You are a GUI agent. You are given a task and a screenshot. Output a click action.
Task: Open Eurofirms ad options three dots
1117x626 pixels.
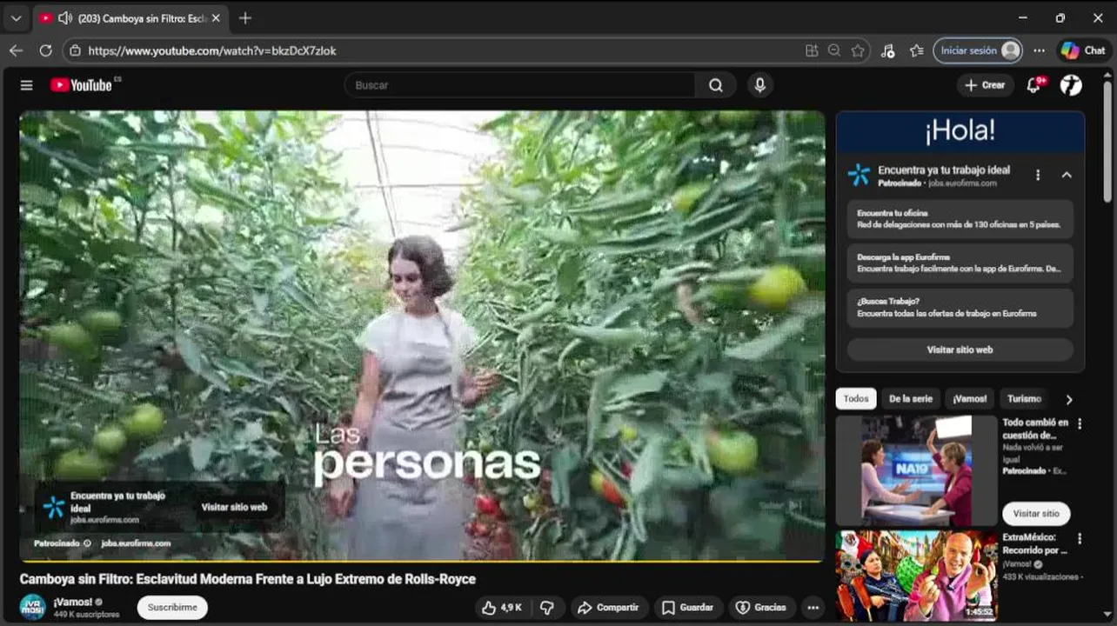[1037, 175]
